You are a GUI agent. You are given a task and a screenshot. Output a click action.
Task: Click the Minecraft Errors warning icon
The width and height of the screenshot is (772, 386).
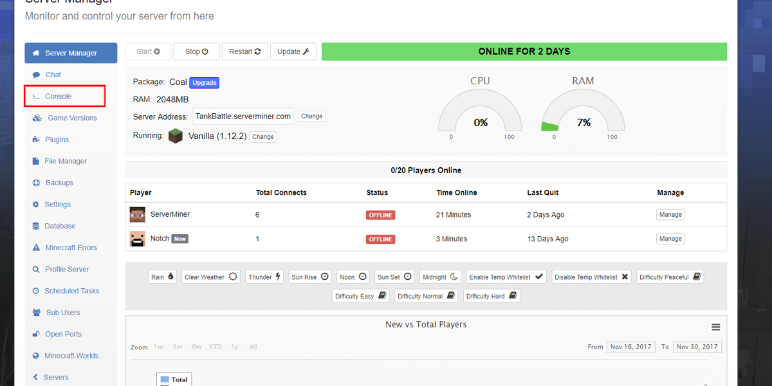pos(36,248)
